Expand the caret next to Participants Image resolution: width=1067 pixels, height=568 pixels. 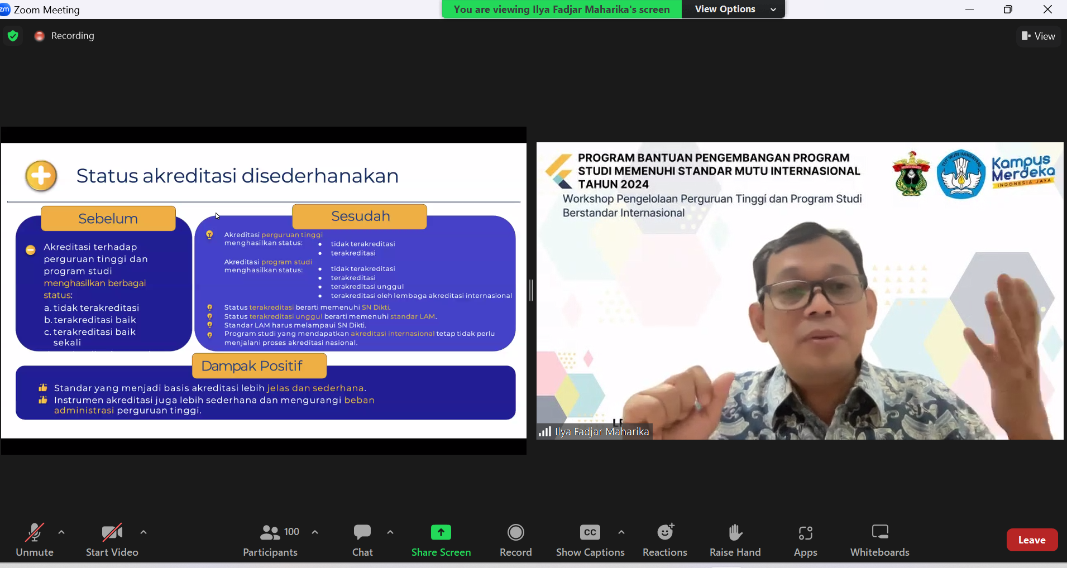[x=315, y=532]
